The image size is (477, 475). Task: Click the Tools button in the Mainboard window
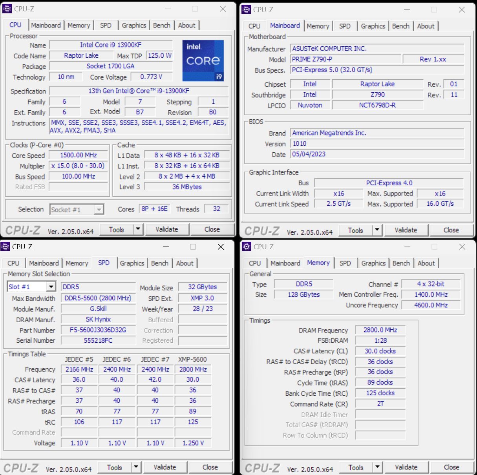coord(356,230)
